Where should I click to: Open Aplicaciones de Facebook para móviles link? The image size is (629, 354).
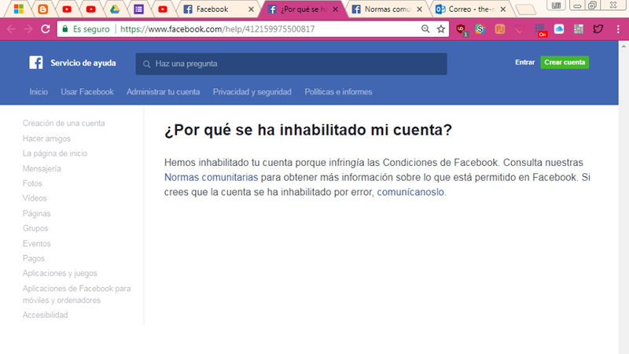[76, 294]
